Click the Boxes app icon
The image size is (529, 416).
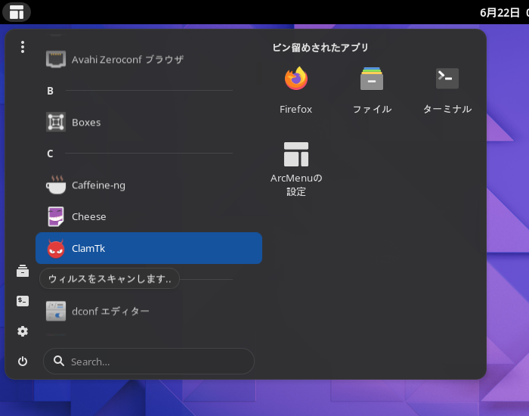tap(56, 122)
